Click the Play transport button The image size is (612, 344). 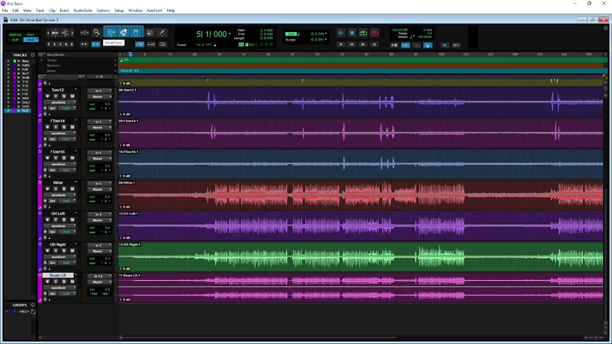coord(363,32)
